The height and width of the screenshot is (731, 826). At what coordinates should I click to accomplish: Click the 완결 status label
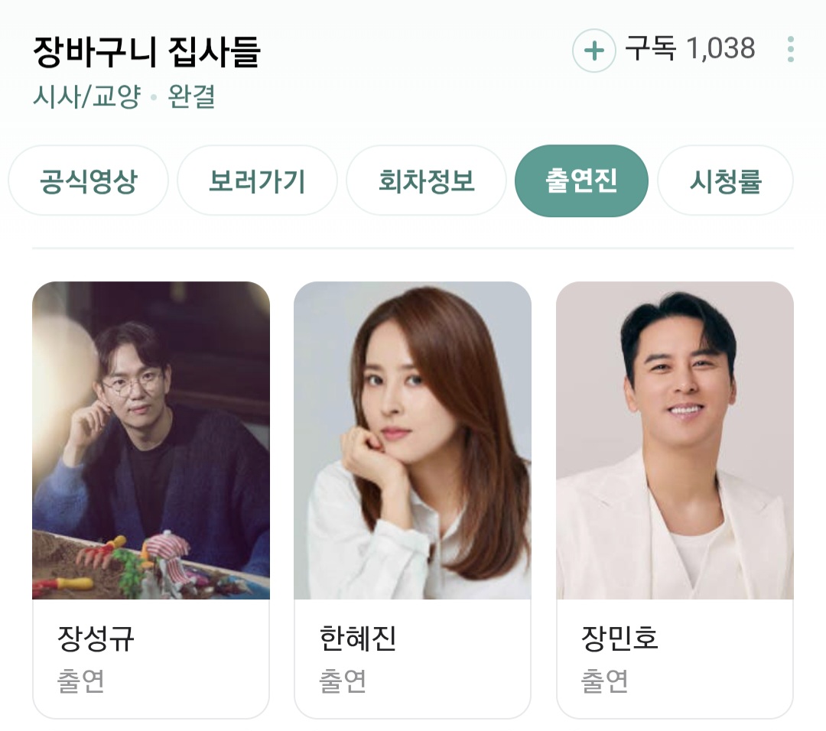(191, 96)
